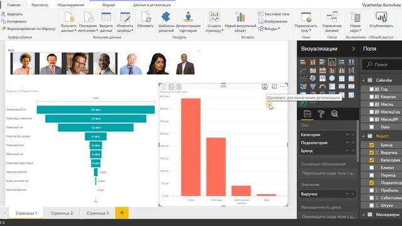Click the Опубликовать publish icon
Image resolution: width=402 pixels, height=226 pixels.
point(381,17)
